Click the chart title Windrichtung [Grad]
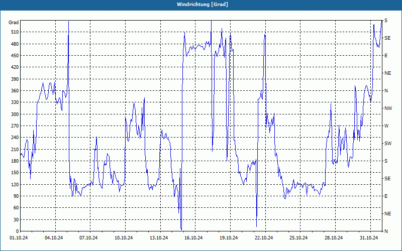Viewport: 402px width, 251px height. pyautogui.click(x=203, y=5)
